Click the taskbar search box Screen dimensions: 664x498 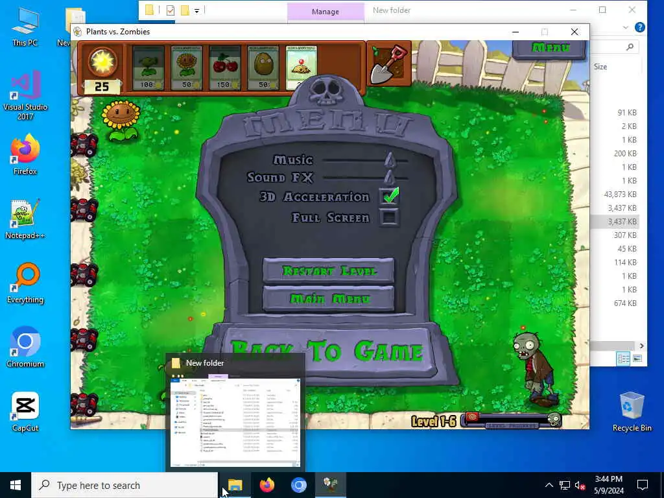124,485
